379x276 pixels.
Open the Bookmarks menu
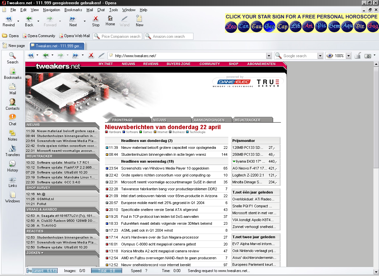(73, 10)
